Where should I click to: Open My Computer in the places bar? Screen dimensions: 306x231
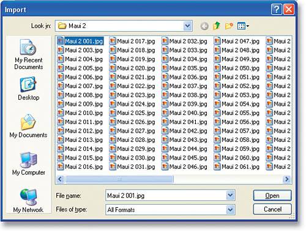(x=28, y=163)
